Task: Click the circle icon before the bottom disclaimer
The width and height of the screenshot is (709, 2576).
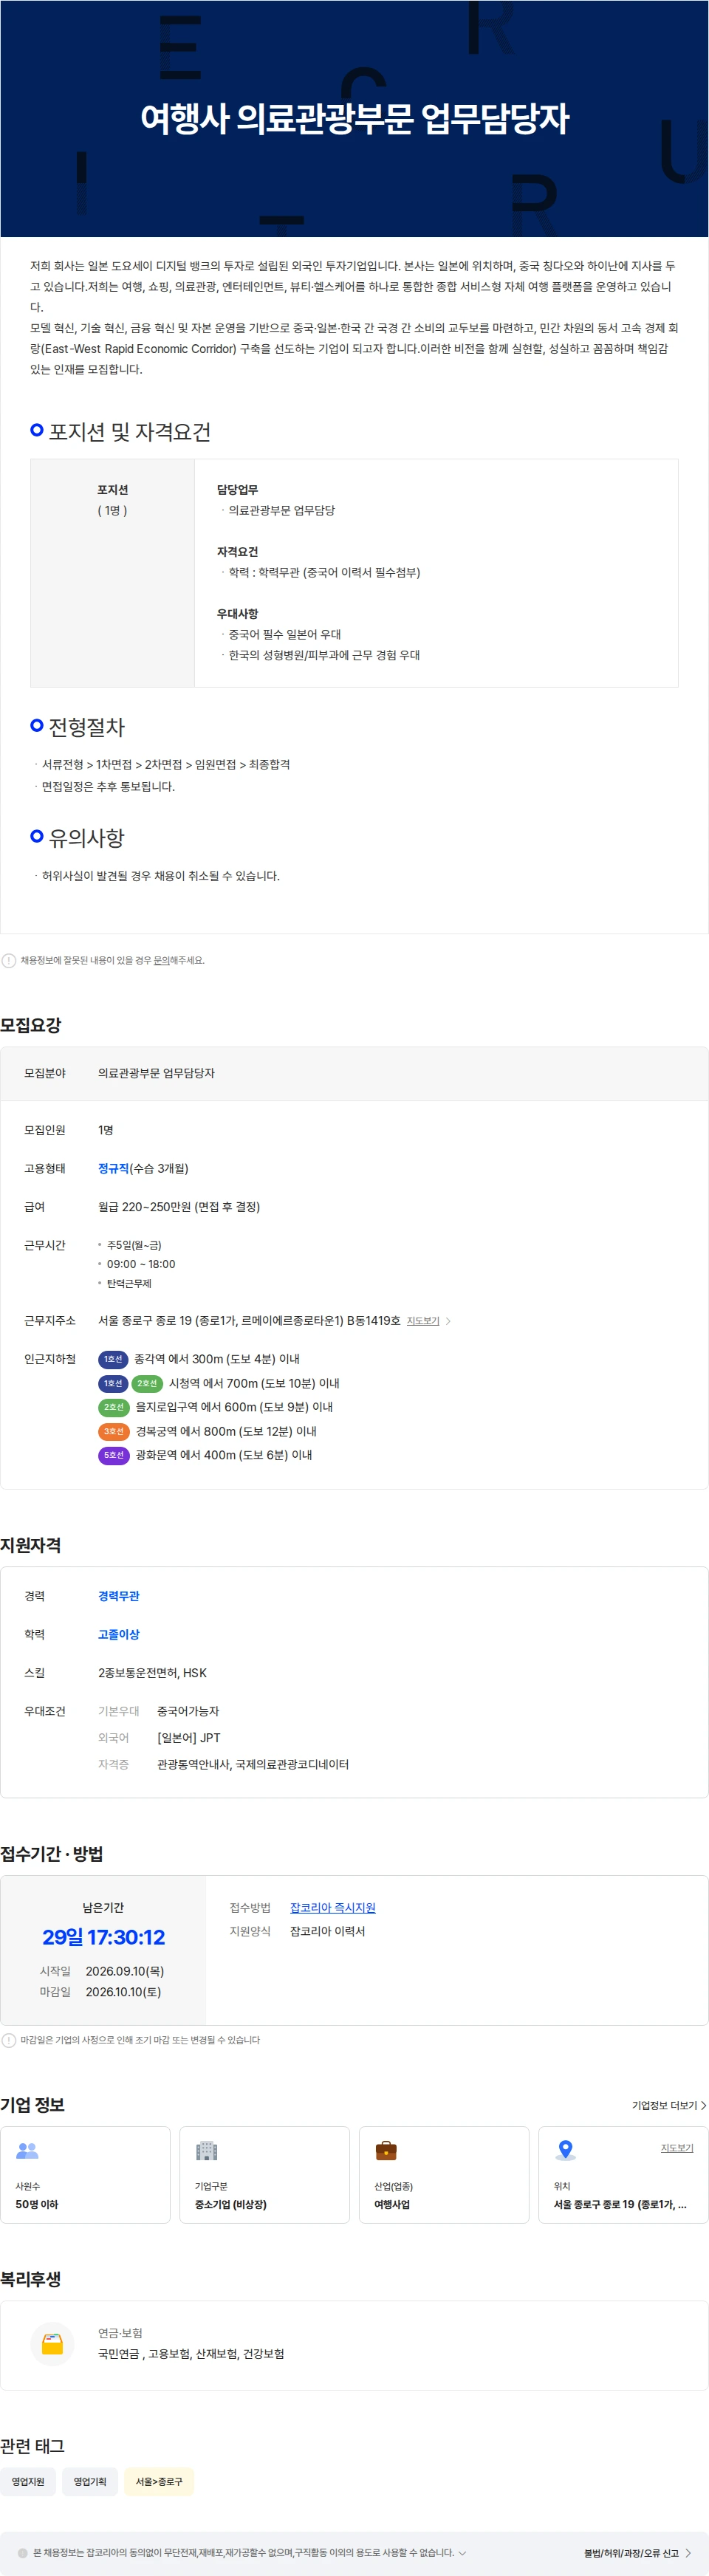Action: 23,2553
